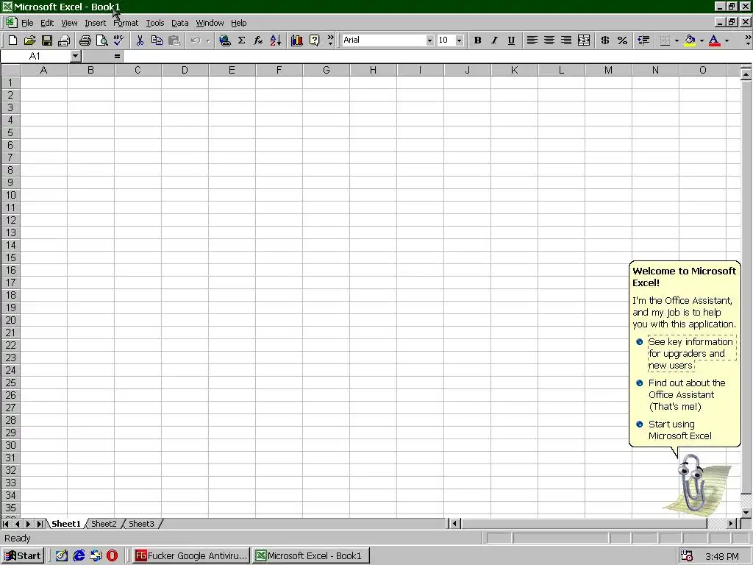
Task: Click 'See key information for upgraders' link
Action: (690, 354)
